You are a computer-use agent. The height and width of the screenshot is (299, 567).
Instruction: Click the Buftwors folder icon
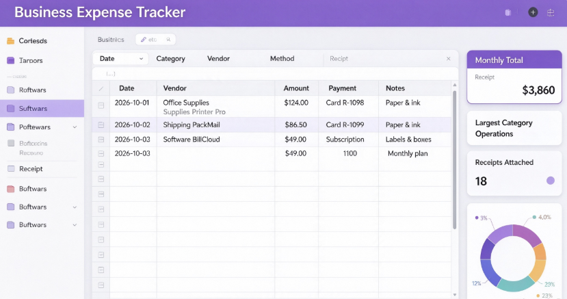tap(10, 224)
